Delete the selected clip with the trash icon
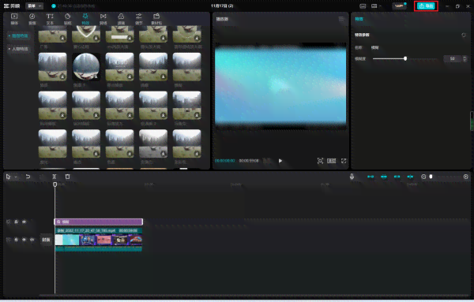This screenshot has width=474, height=302. [x=67, y=177]
